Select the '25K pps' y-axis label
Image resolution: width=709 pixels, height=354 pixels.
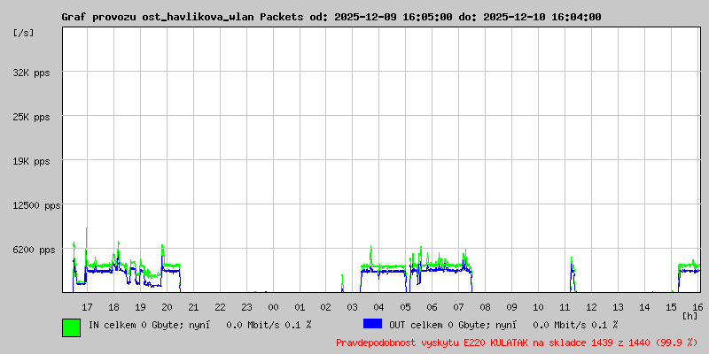31,117
